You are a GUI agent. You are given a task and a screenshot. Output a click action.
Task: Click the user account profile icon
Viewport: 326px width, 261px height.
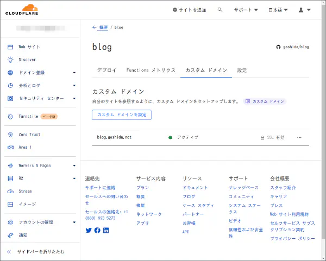click(x=301, y=10)
